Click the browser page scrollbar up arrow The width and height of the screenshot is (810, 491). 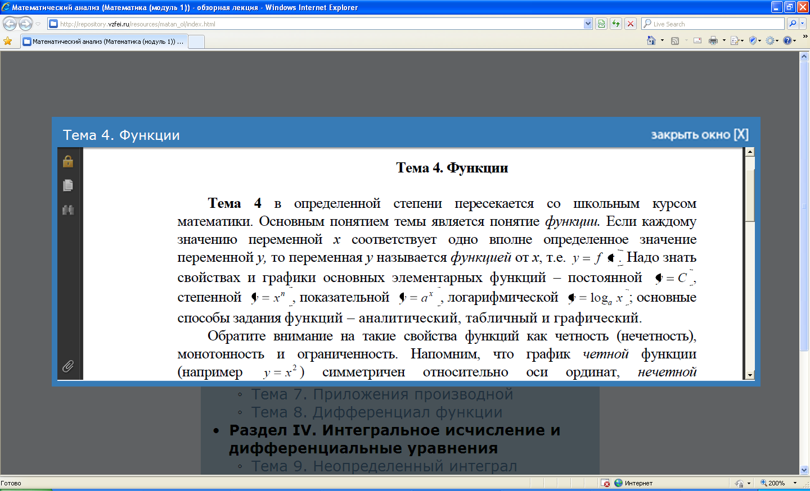pos(804,56)
